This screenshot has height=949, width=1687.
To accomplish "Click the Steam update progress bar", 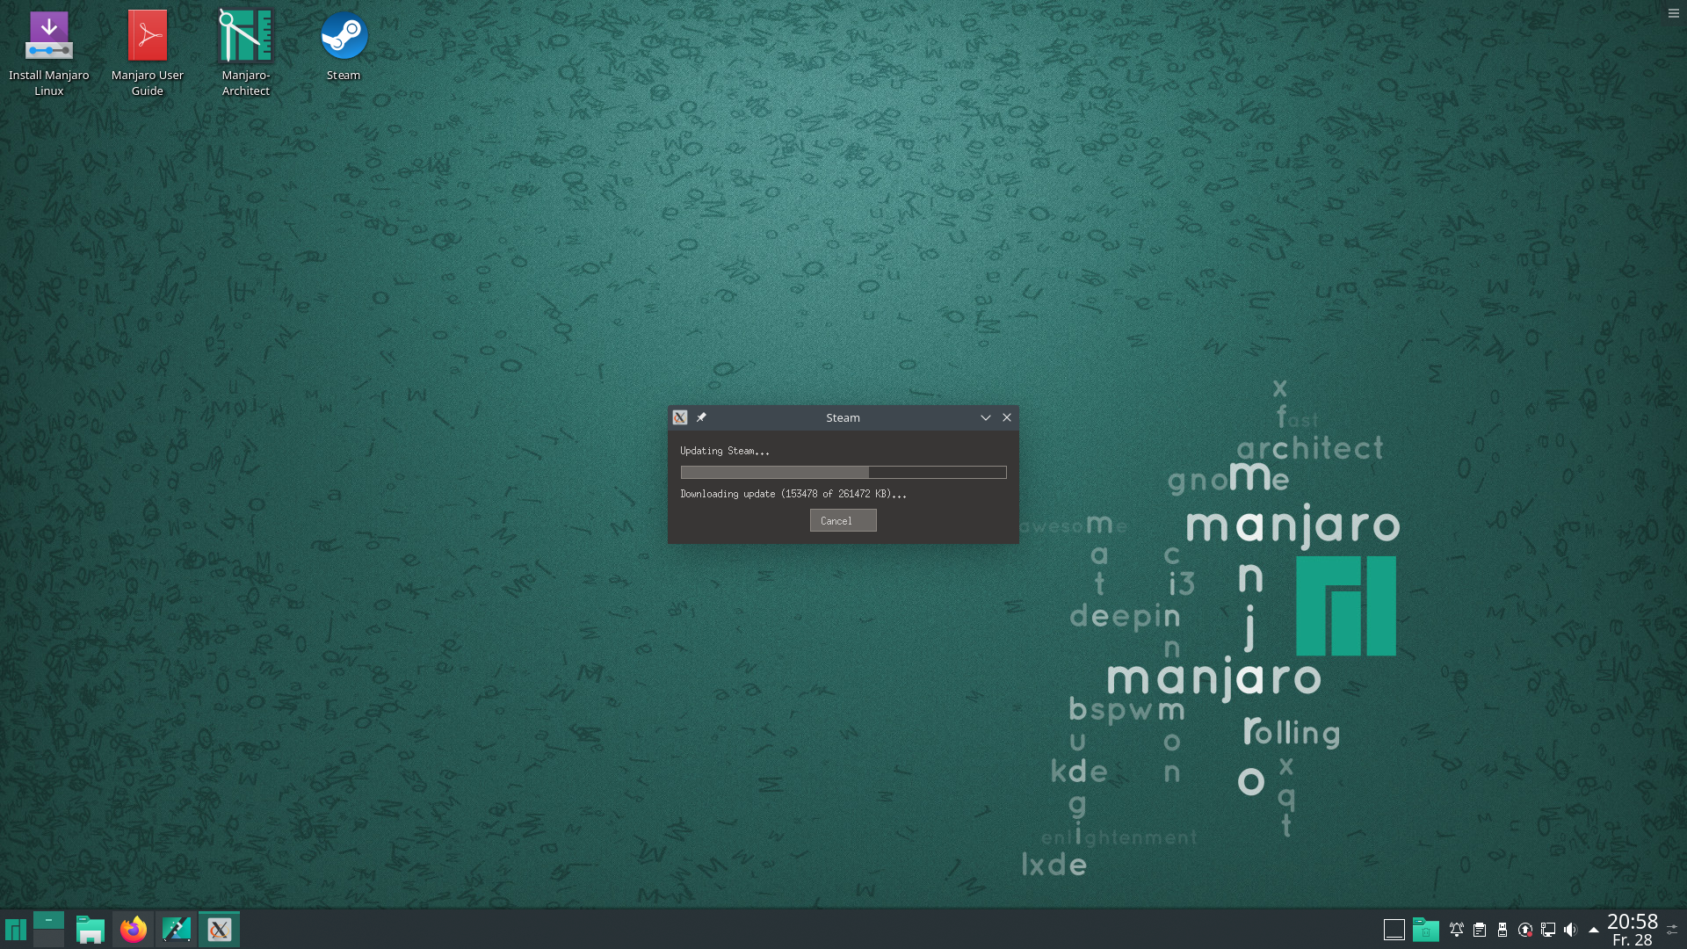I will [x=843, y=473].
